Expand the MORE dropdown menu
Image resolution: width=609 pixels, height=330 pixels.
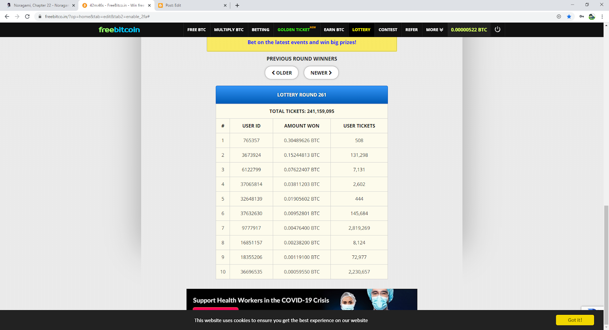point(435,30)
